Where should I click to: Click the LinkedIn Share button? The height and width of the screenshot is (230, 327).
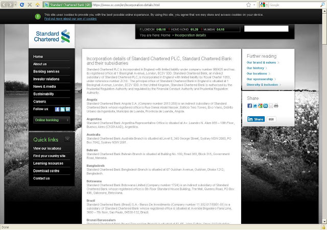click(x=256, y=119)
